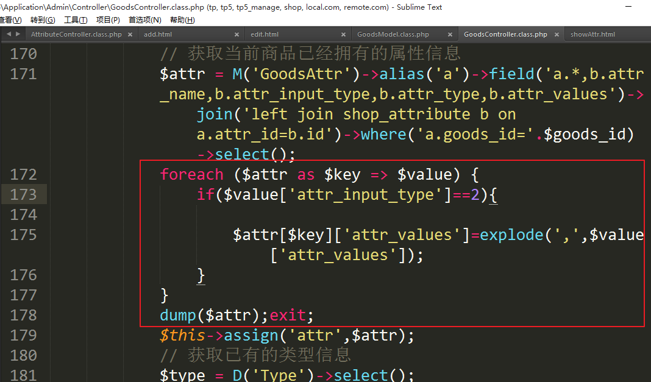The image size is (651, 382).
Task: Minimize the Sublime Text window
Action: (x=630, y=7)
